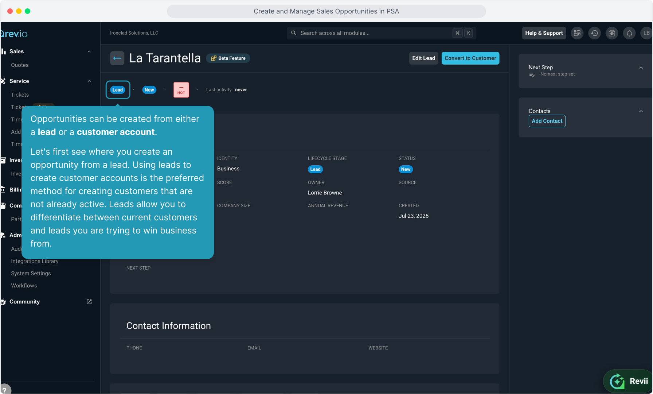
Task: Click the search magnifier icon
Action: coord(294,33)
